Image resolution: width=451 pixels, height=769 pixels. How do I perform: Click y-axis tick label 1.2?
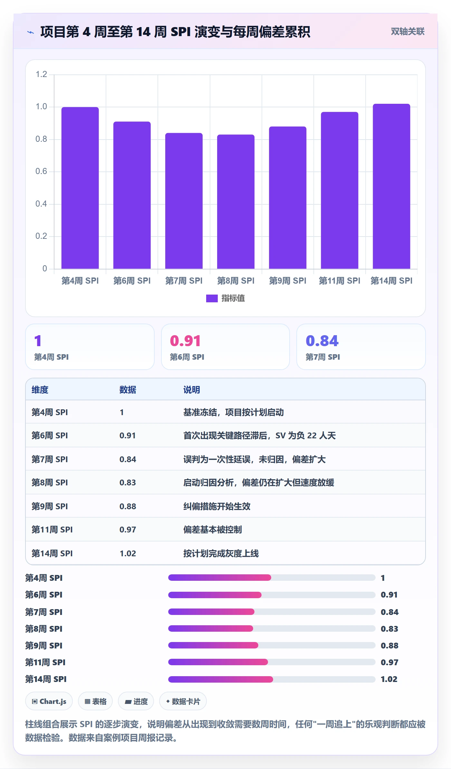click(41, 74)
